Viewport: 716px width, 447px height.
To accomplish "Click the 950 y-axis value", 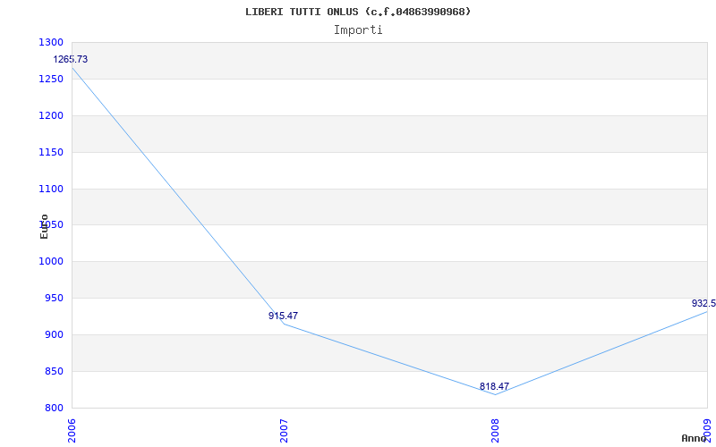I will 54,298.
